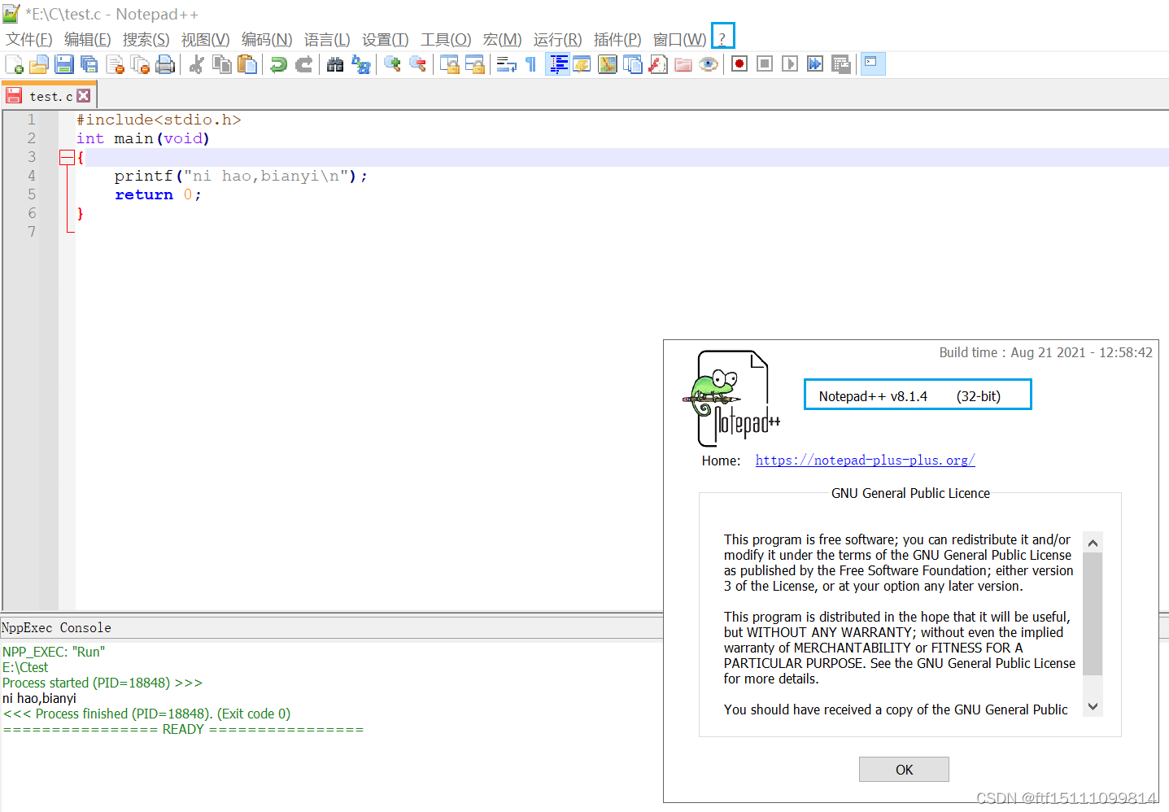
Task: Click the chameleon logo in About dialog
Action: [x=733, y=399]
